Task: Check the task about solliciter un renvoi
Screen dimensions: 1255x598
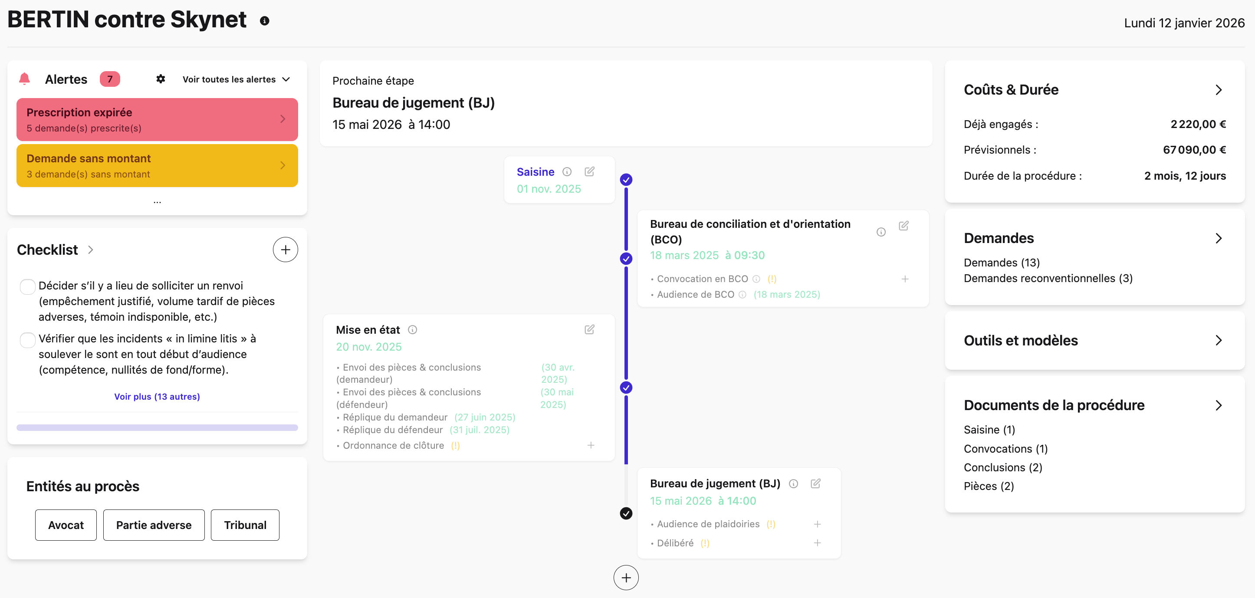Action: pyautogui.click(x=27, y=286)
